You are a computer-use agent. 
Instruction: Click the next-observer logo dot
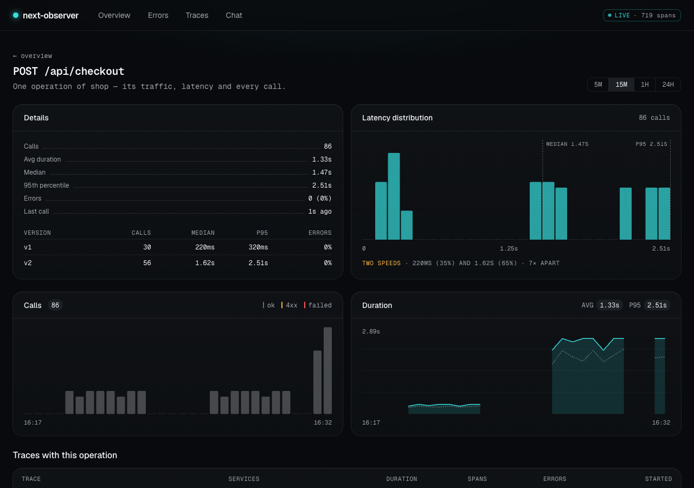click(x=16, y=15)
